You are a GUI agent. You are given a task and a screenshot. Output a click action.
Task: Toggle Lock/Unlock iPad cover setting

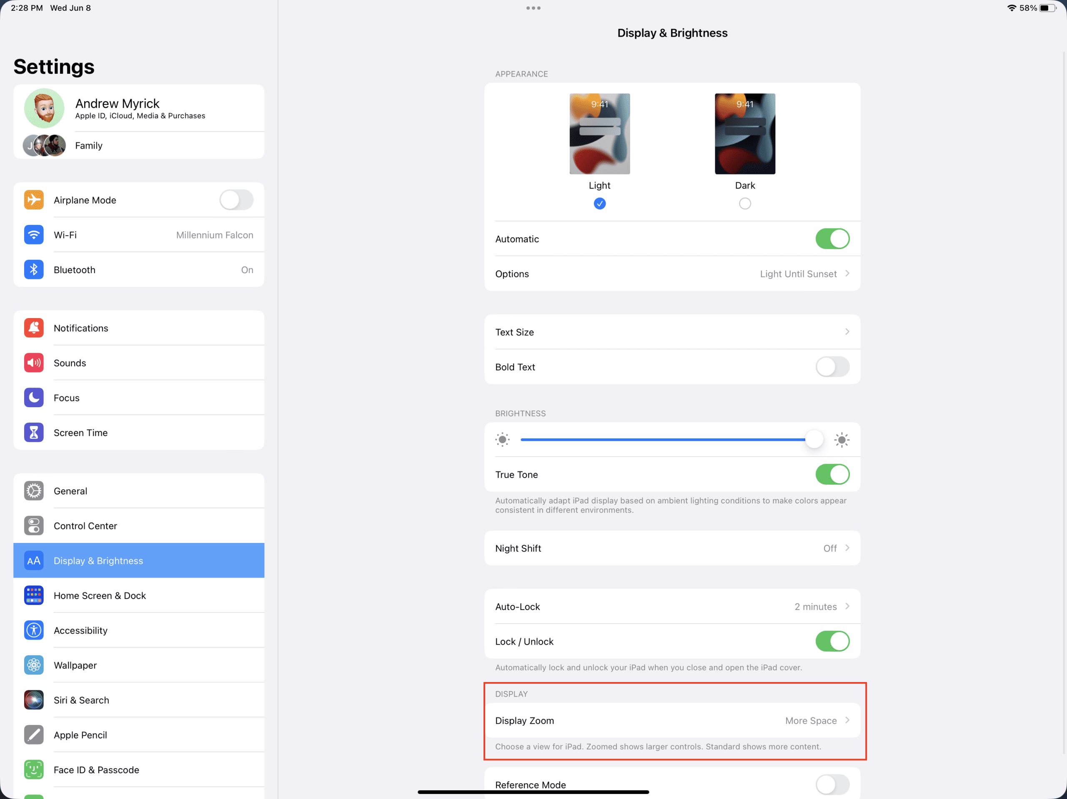click(x=833, y=641)
